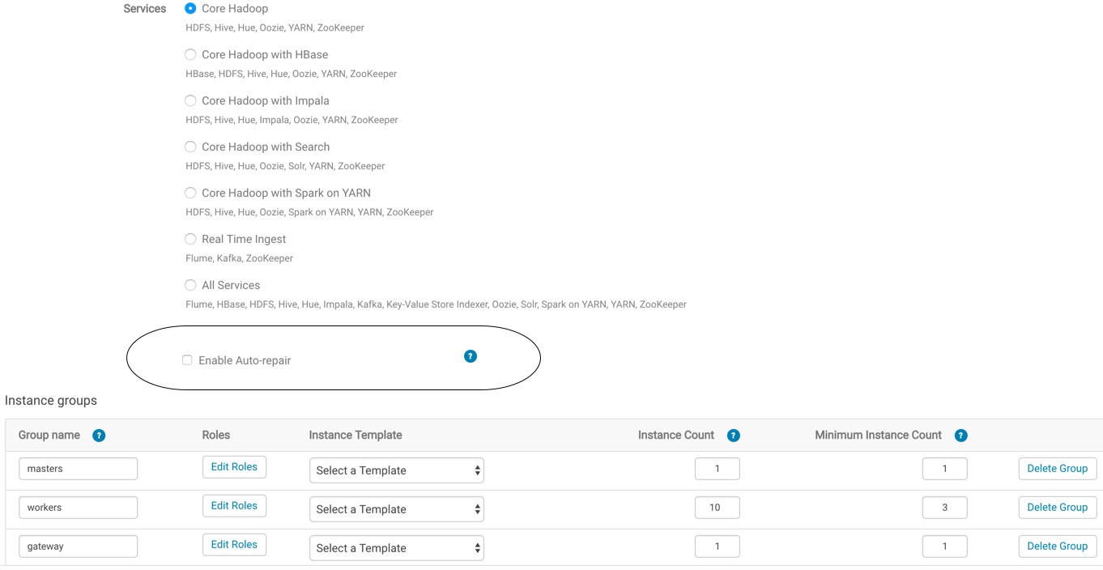Choose Core Hadoop with Impala service
Screen dimensions: 1103x570
tap(191, 101)
